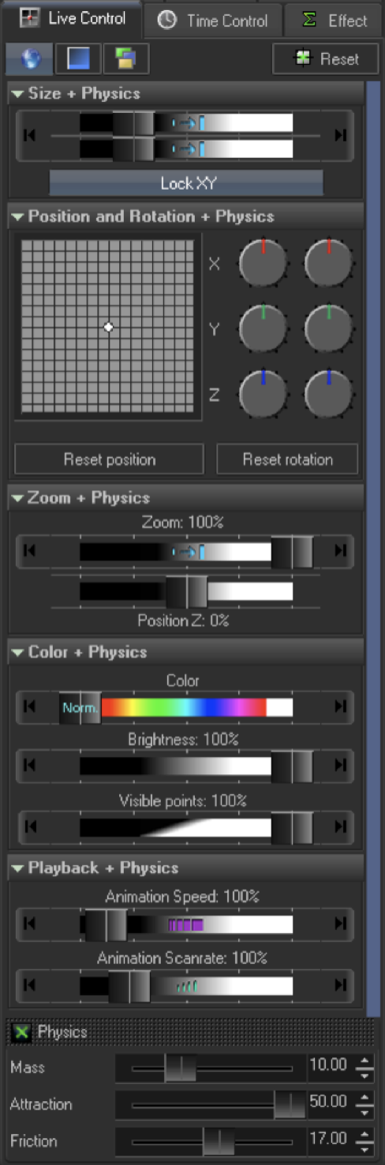This screenshot has height=1165, width=385.
Task: Select the stacked layers icon
Action: coord(125,59)
